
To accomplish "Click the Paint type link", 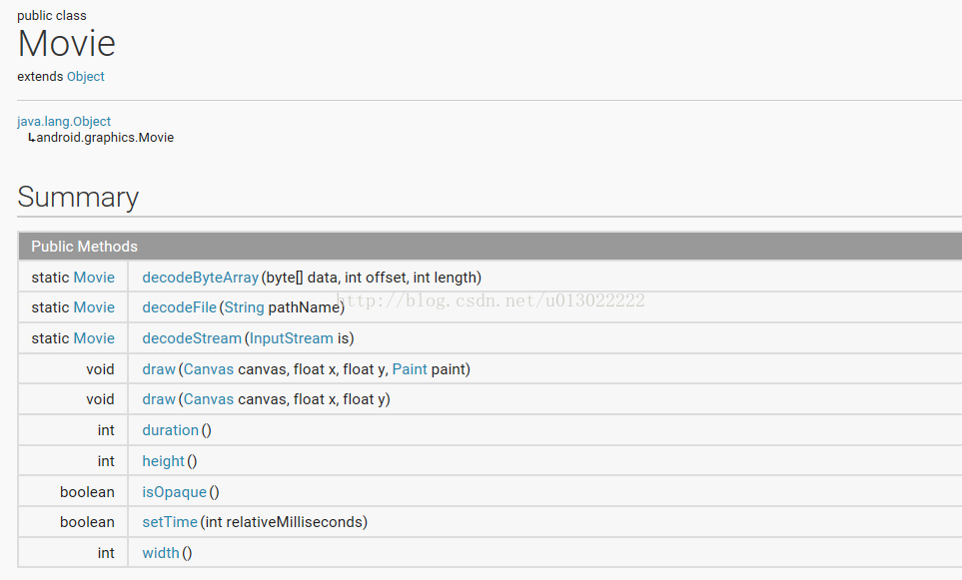I will coord(410,369).
